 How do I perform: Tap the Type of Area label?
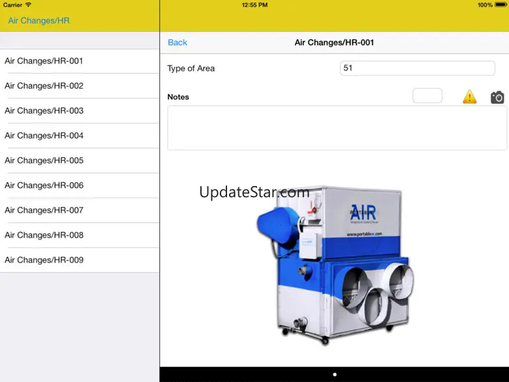(191, 69)
